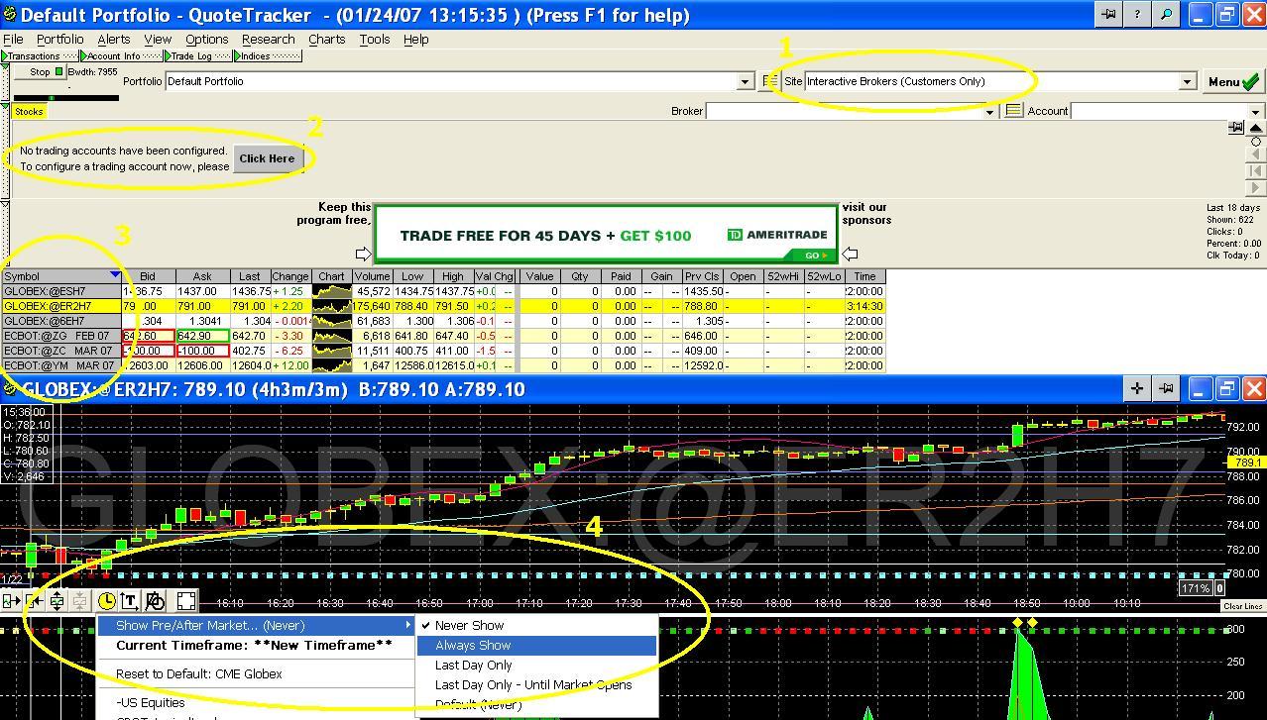Expand the Broker dropdown

pyautogui.click(x=988, y=112)
